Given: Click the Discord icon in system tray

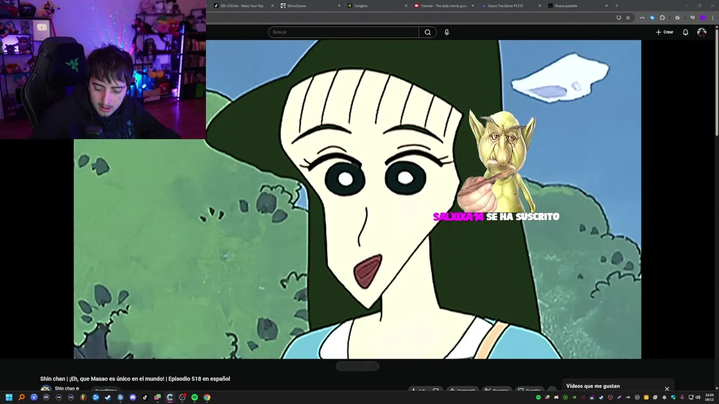Looking at the screenshot, I should pyautogui.click(x=556, y=397).
